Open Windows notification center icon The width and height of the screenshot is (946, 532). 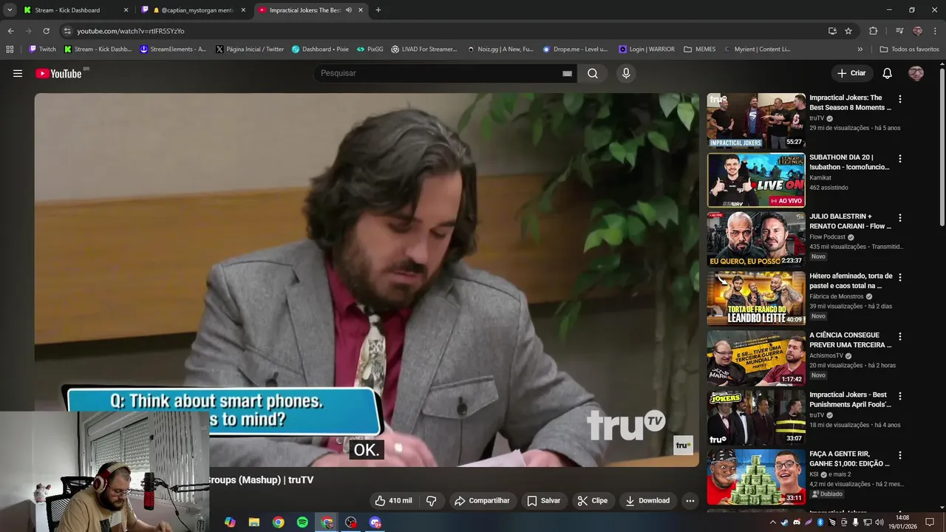coord(930,522)
